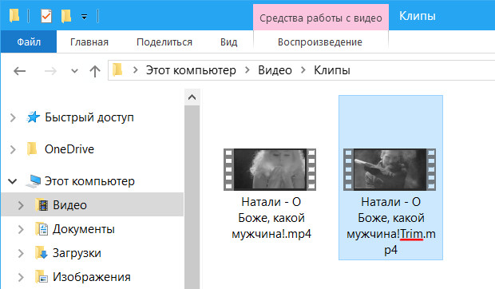This screenshot has width=495, height=289.
Task: Open the Customize Quick Access Toolbar dropdown
Action: tap(85, 17)
